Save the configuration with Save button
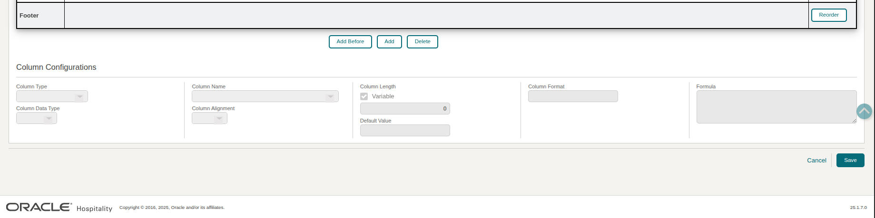This screenshot has height=218, width=875. pos(850,161)
